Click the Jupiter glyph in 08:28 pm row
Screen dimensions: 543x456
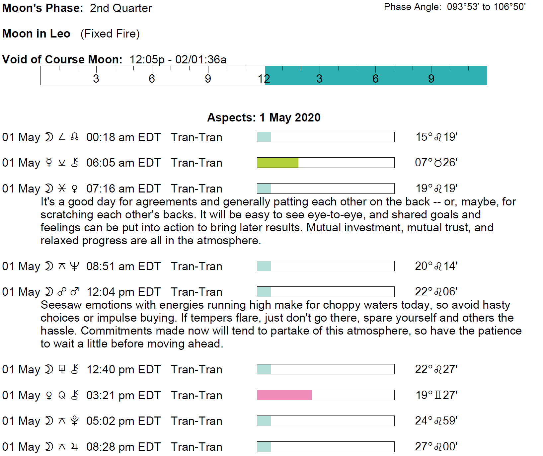click(x=75, y=446)
